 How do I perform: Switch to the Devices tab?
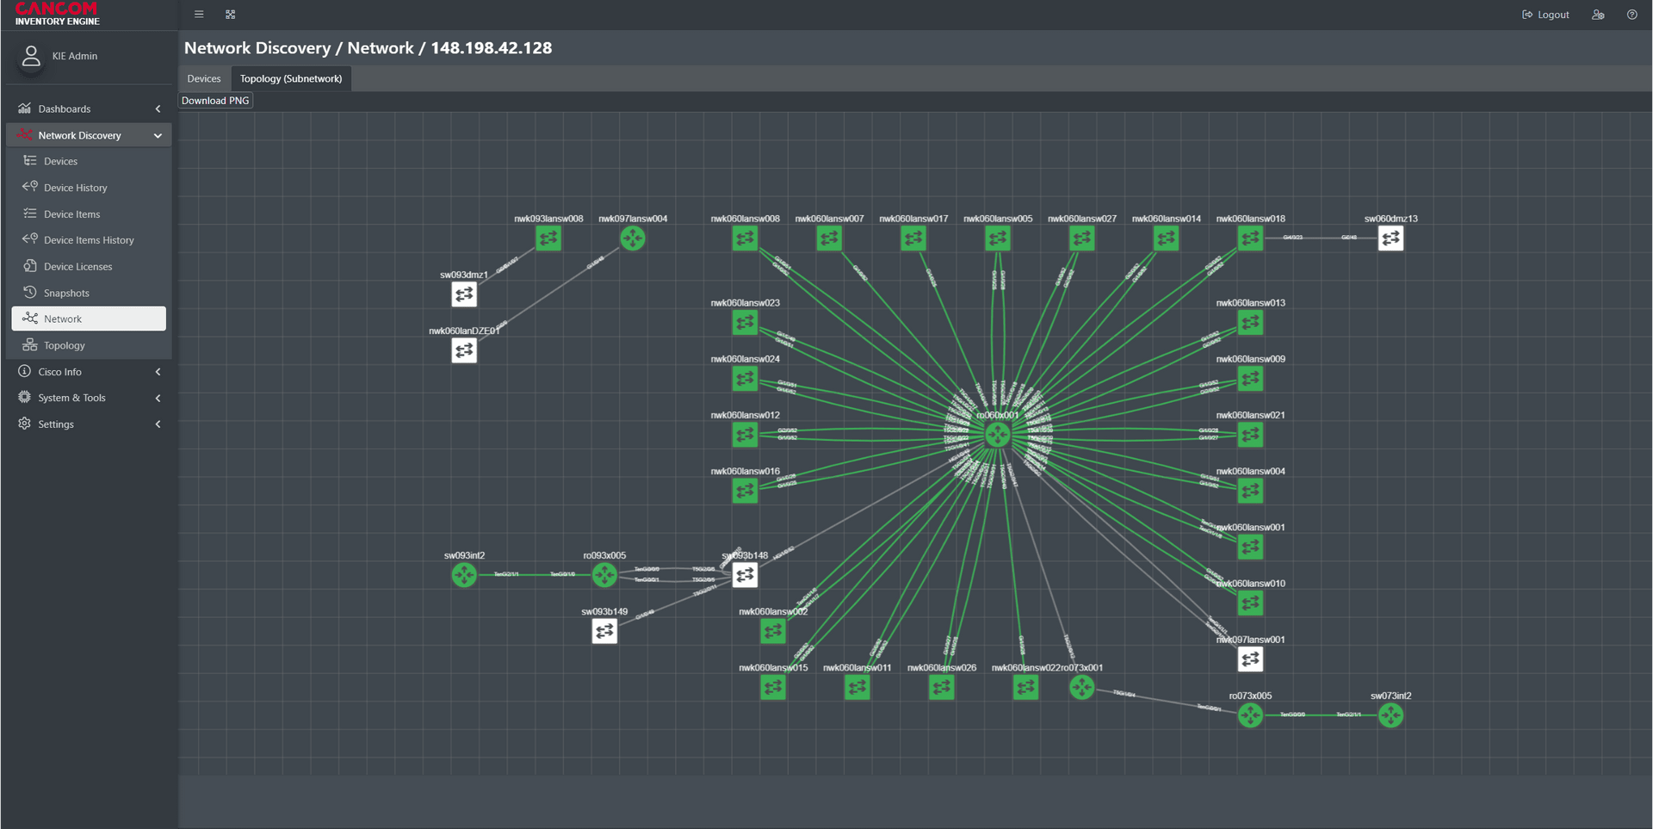(204, 77)
